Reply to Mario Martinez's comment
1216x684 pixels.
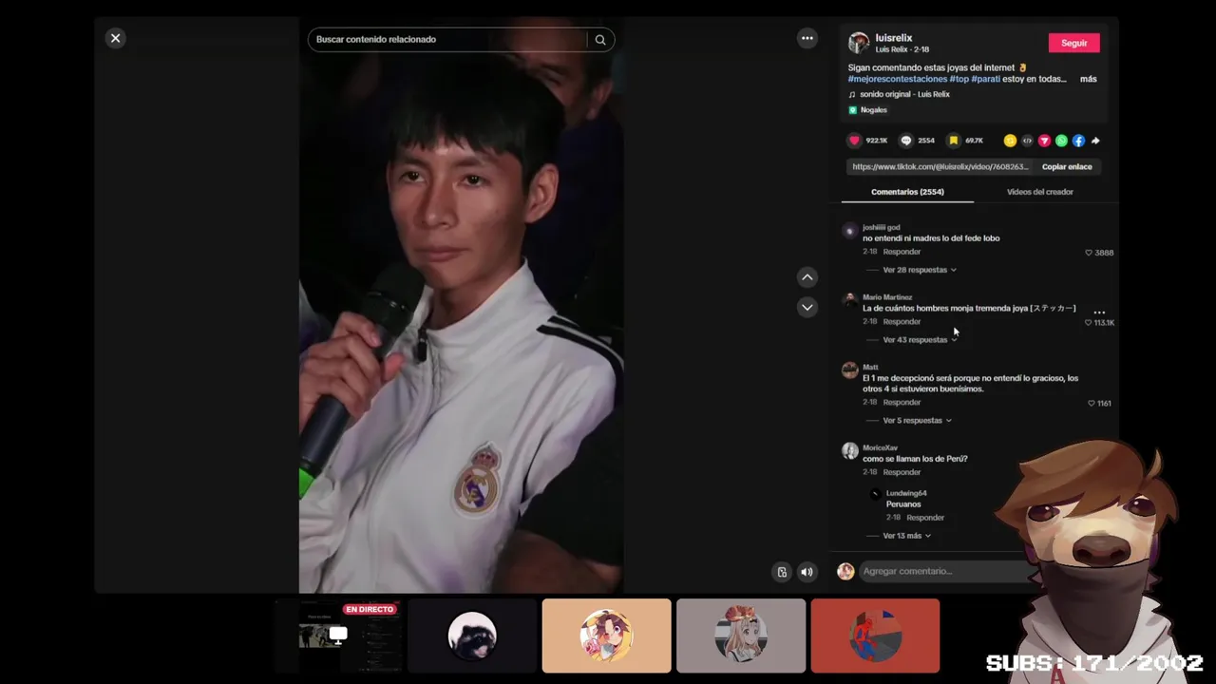click(x=902, y=321)
